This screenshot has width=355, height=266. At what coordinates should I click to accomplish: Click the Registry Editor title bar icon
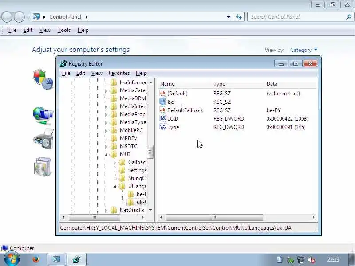[x=63, y=64]
